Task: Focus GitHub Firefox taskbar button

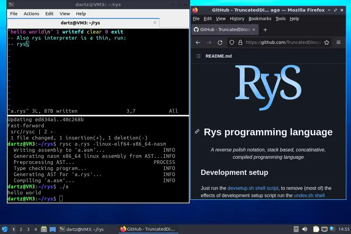Action: point(148,229)
